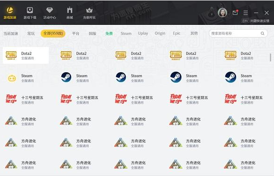Filter games by the Uplay tab
Image resolution: width=274 pixels, height=176 pixels.
coord(143,33)
